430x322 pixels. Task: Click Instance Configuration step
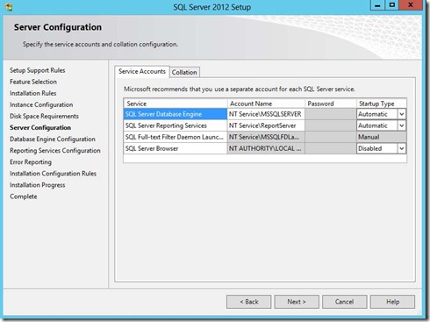41,104
